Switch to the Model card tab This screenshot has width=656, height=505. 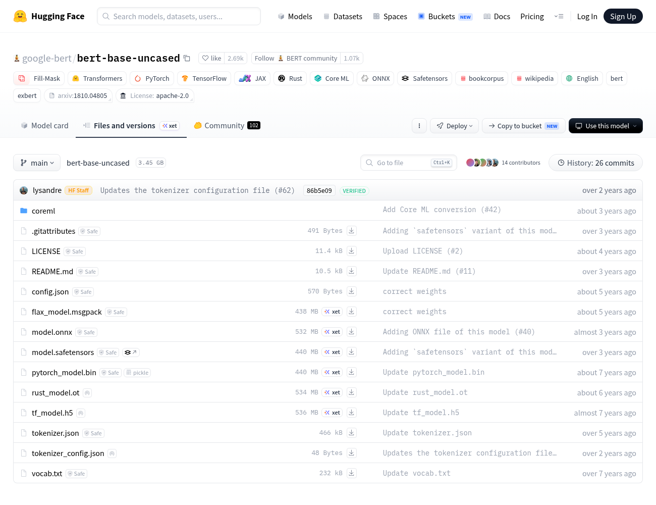coord(44,126)
